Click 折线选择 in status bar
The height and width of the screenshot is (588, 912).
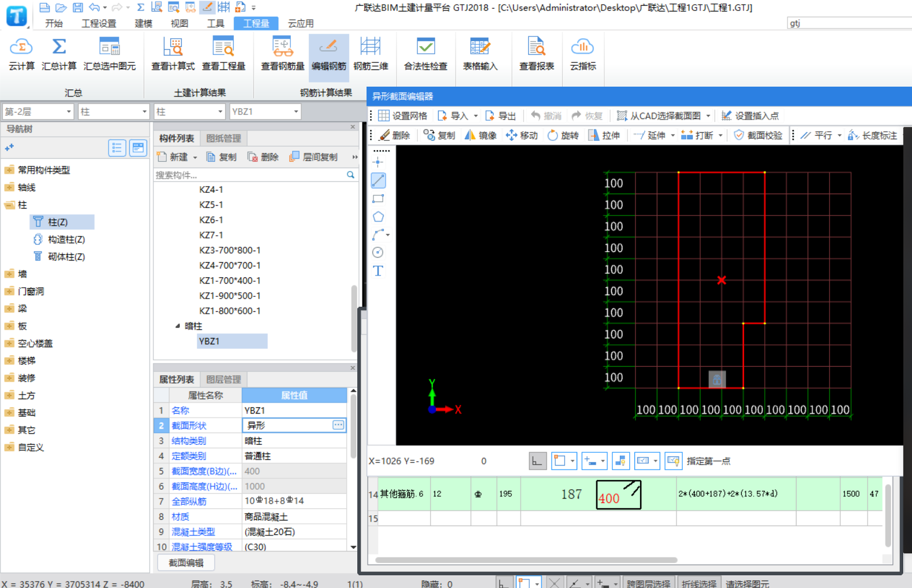pos(698,583)
